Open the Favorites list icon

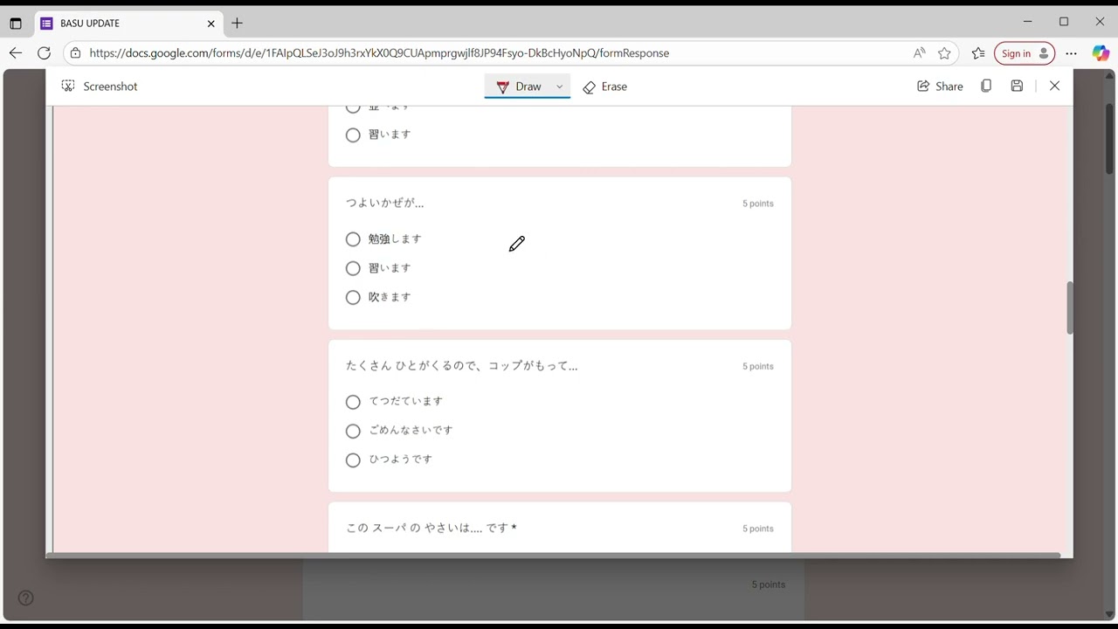(978, 53)
